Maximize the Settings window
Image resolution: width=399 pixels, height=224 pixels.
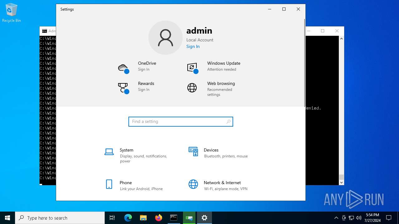284,9
